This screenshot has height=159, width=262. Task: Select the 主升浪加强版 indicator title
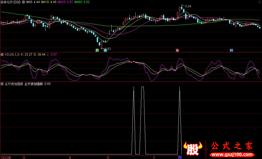click(x=13, y=84)
